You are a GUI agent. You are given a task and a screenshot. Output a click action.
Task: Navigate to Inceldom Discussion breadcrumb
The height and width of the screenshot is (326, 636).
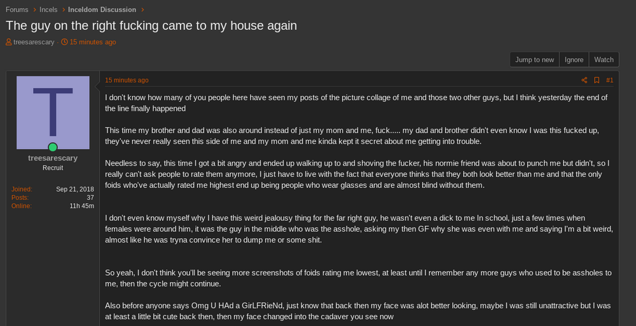pos(102,10)
